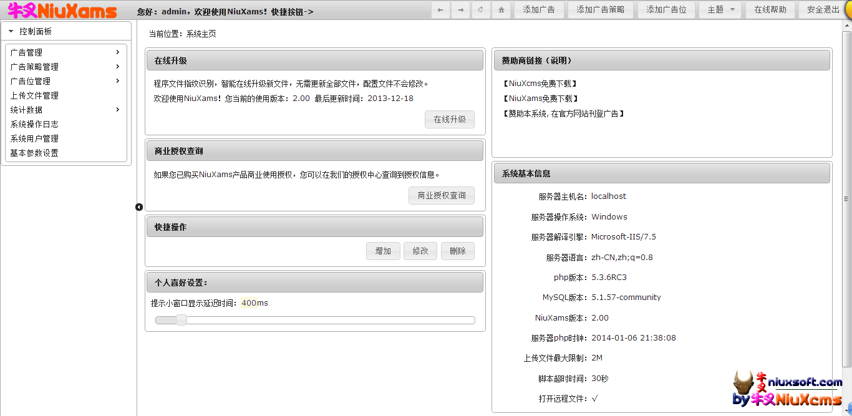
Task: Click the page vertical scrollbar
Action: 846,199
